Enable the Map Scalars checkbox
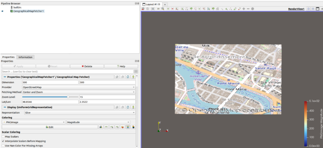Screen dimensions: 323x148 pyautogui.click(x=3, y=137)
